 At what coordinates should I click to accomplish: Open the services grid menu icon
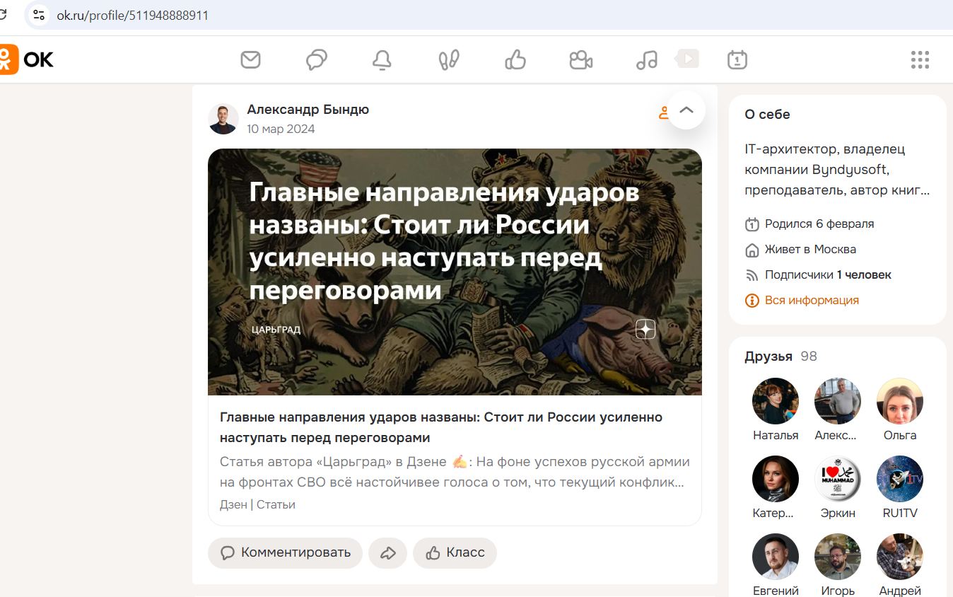920,59
